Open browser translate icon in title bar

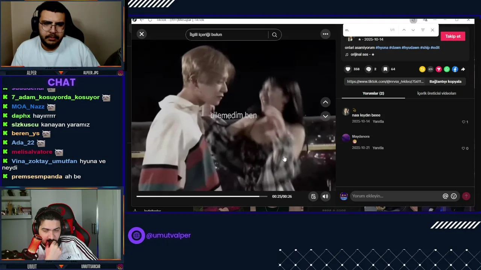point(425,20)
